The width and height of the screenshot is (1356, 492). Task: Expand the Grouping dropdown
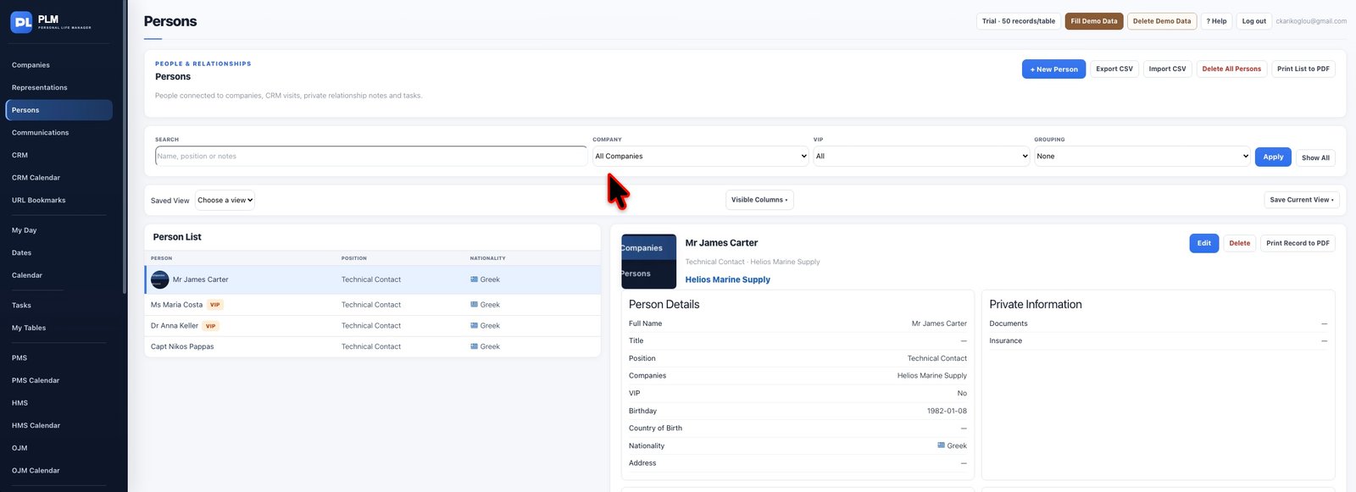point(1142,156)
